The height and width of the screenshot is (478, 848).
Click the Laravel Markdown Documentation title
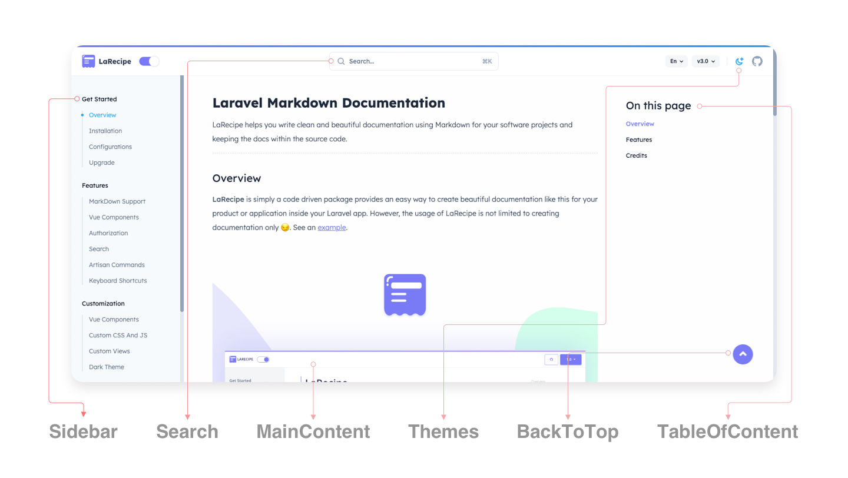click(329, 103)
